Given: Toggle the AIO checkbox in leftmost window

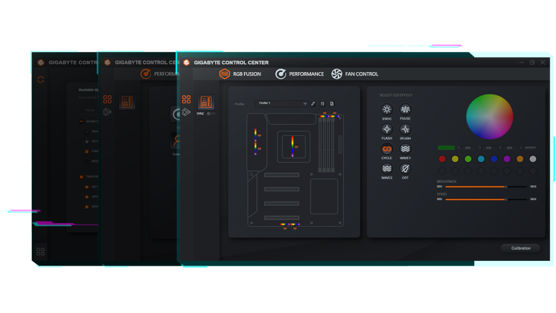Looking at the screenshot, I should pos(87,187).
